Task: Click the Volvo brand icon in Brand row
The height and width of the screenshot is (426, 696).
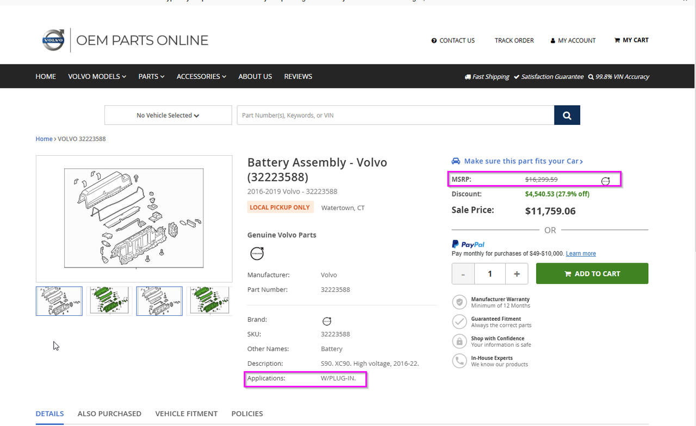Action: click(326, 321)
